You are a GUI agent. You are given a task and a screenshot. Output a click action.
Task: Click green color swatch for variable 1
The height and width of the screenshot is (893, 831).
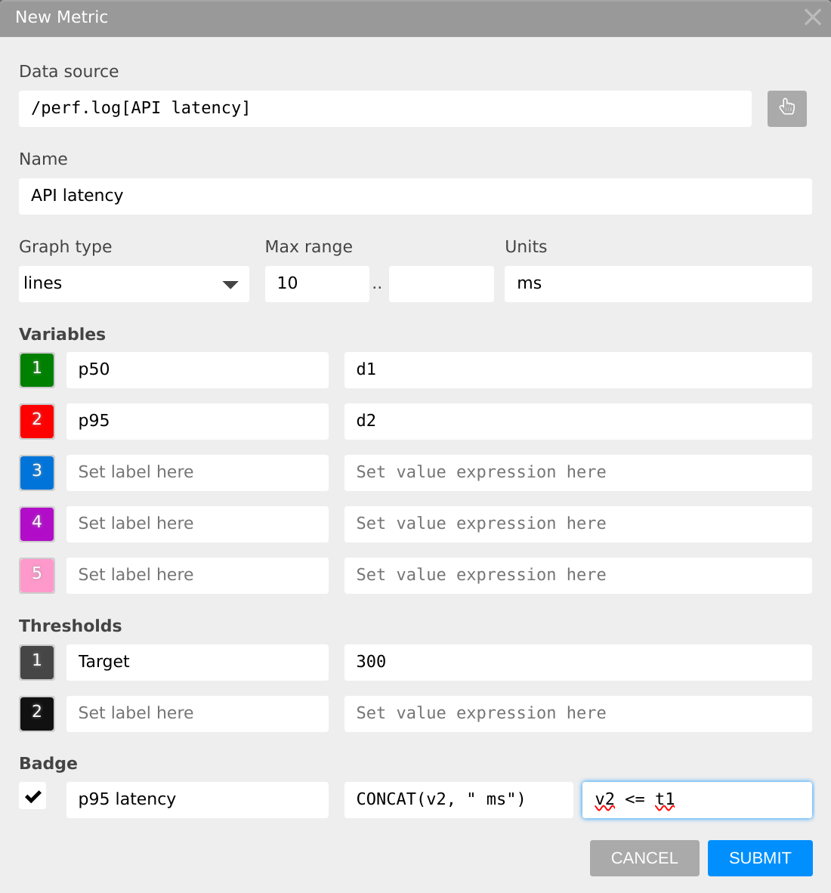pyautogui.click(x=37, y=370)
